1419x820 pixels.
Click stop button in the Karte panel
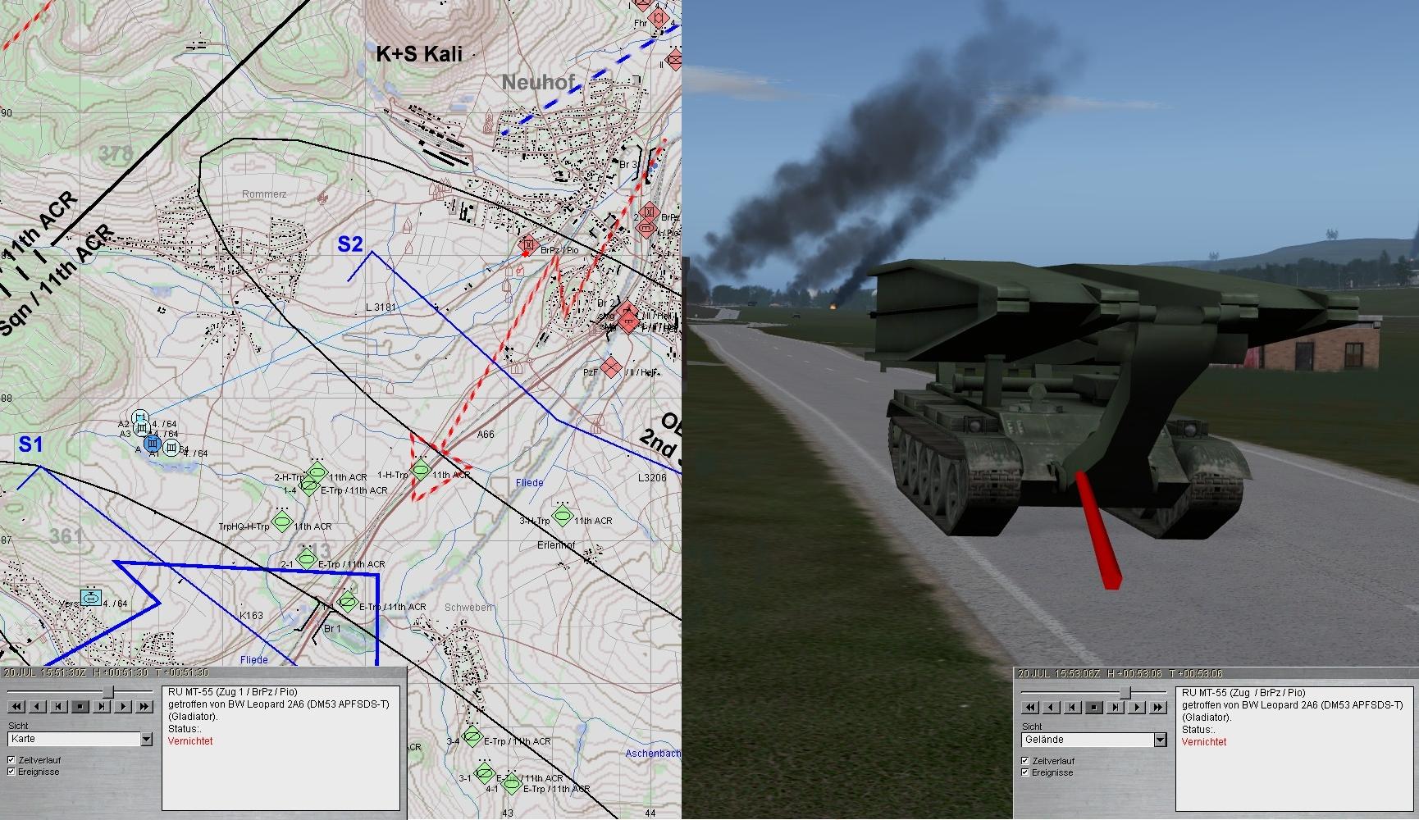80,706
